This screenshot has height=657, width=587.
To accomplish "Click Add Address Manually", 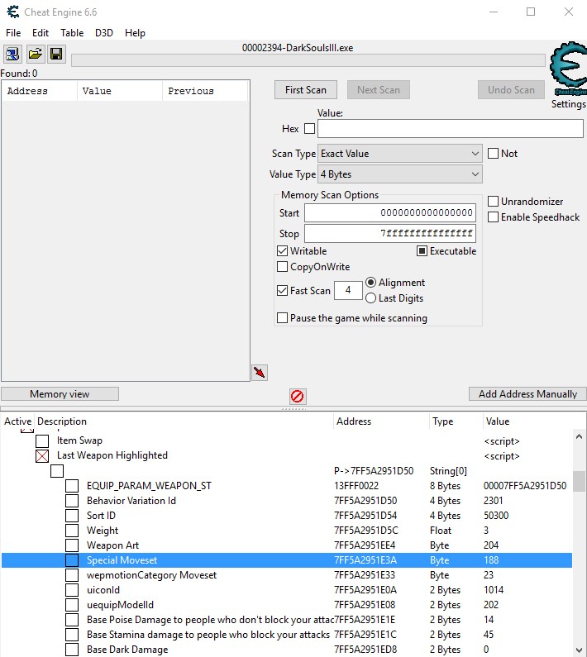I will (x=527, y=394).
